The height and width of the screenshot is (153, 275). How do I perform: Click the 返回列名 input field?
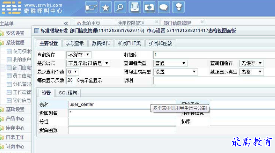122,113
